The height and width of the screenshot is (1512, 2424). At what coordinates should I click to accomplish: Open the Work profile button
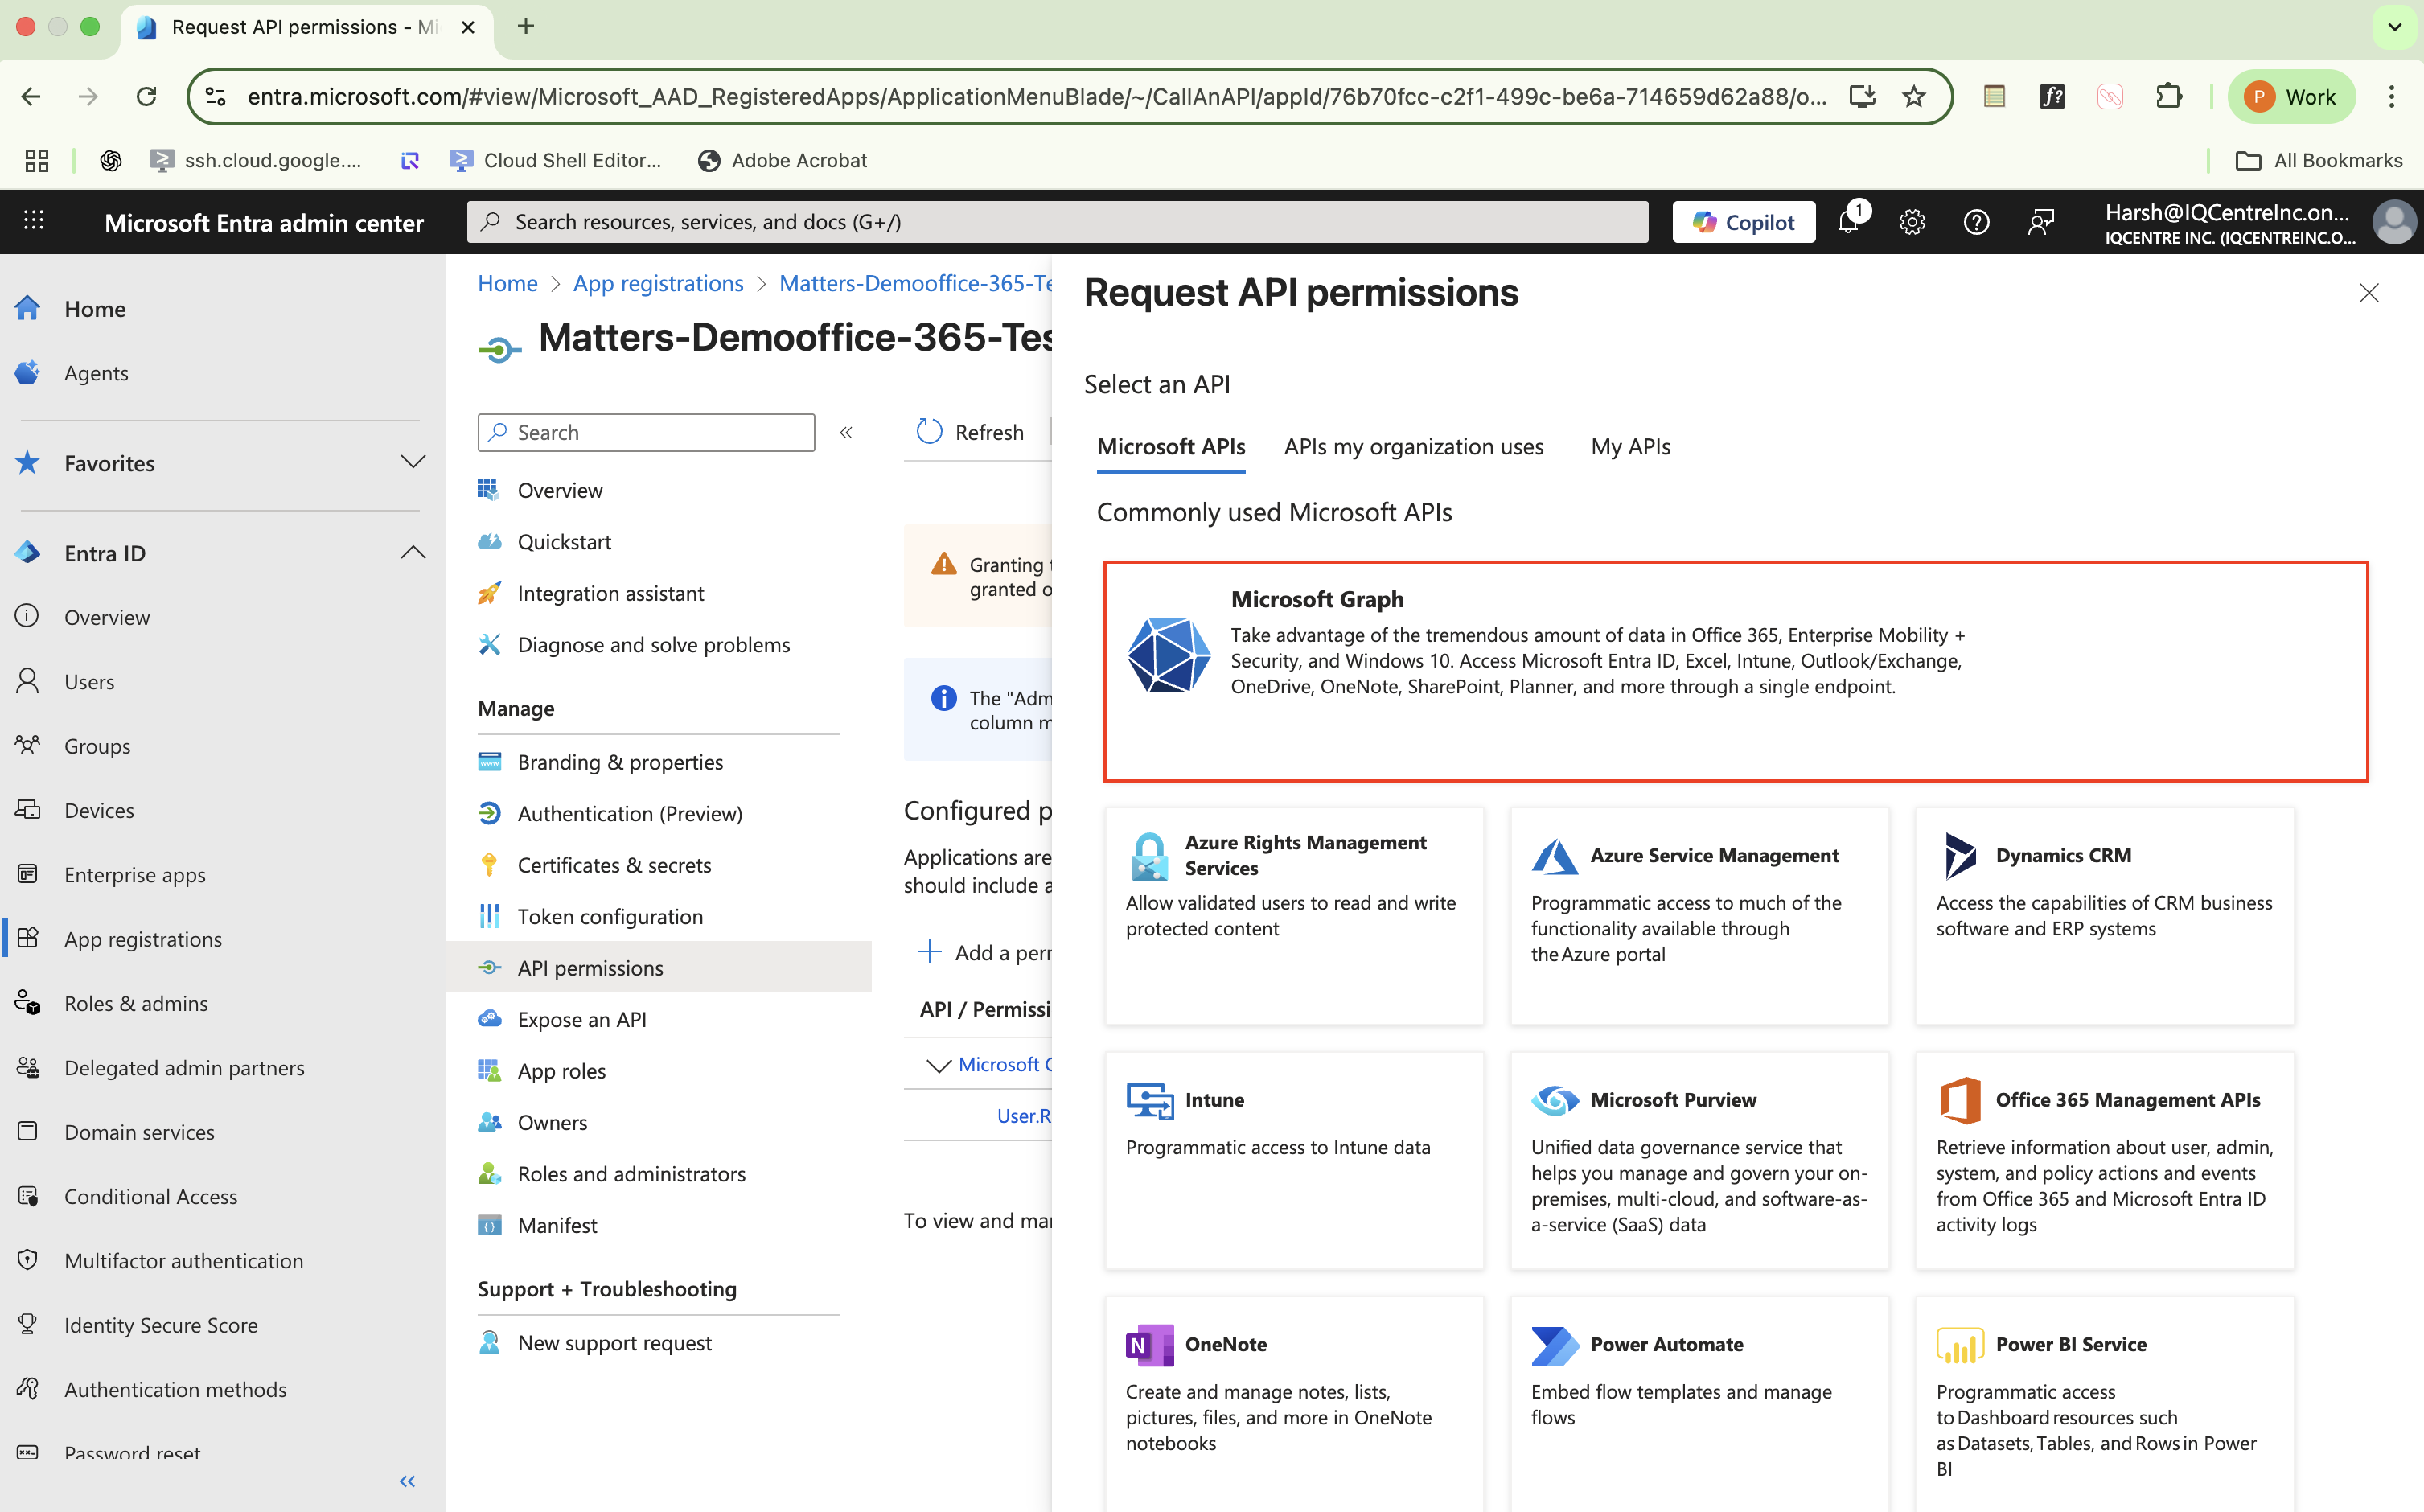(2290, 97)
